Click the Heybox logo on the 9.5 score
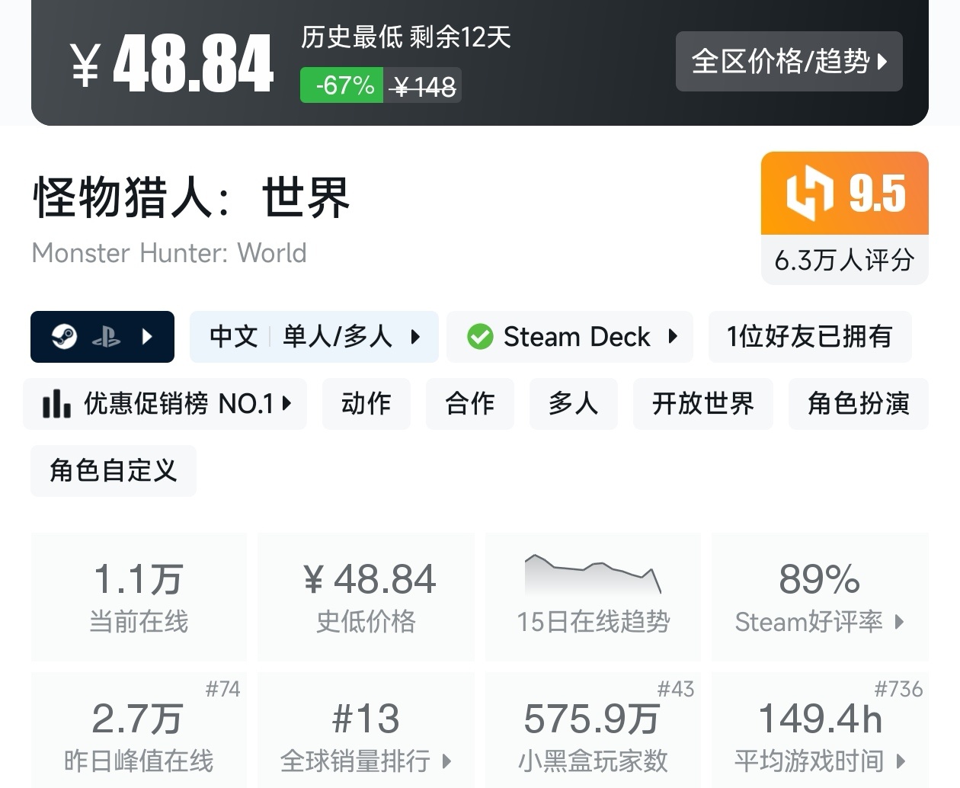Viewport: 960px width, 788px height. point(809,193)
